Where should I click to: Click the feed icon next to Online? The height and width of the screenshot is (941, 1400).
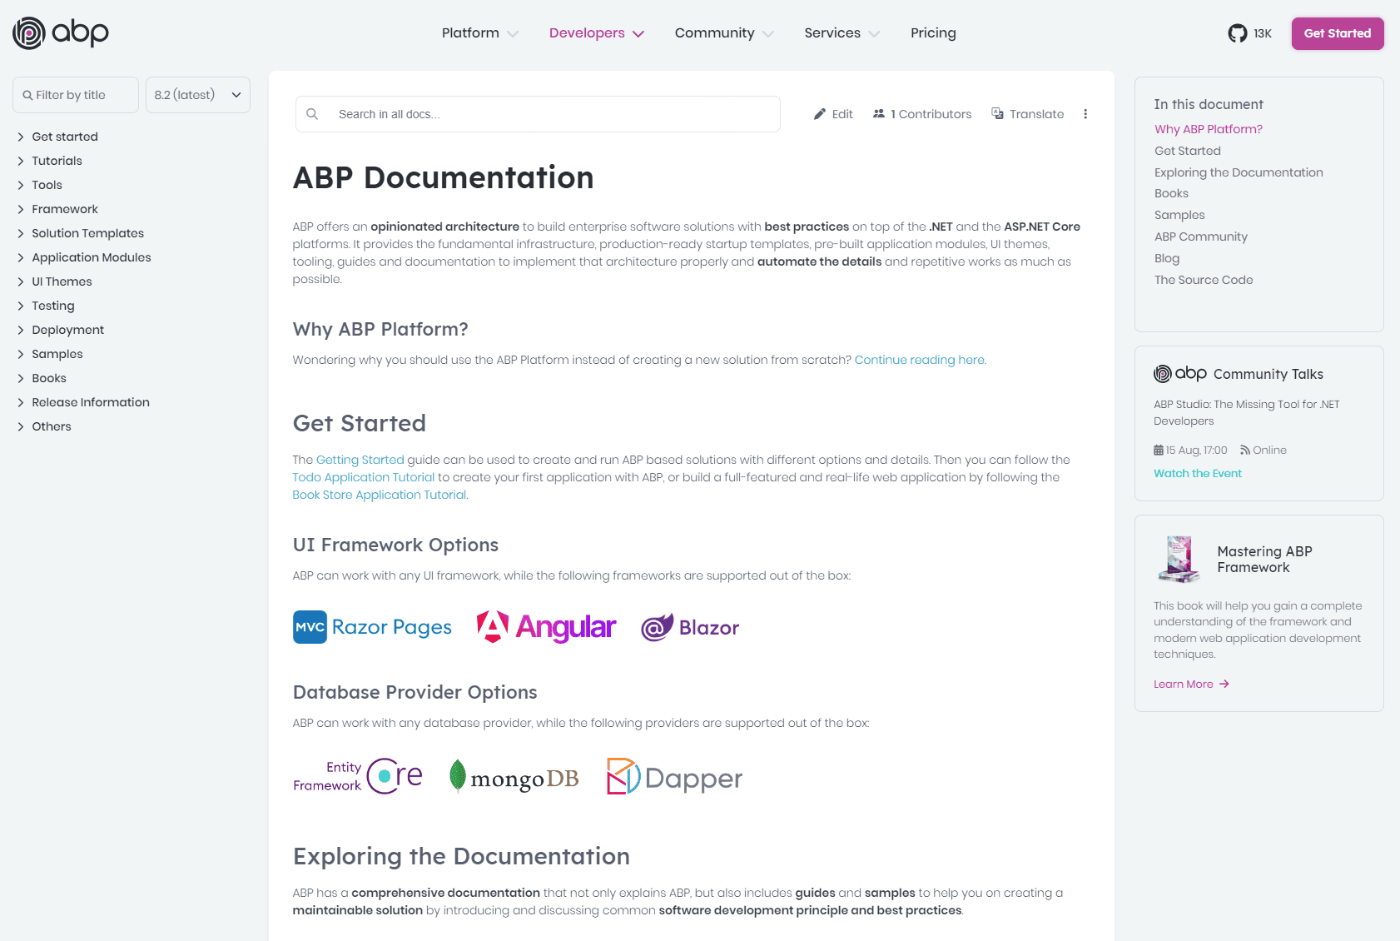pos(1245,451)
